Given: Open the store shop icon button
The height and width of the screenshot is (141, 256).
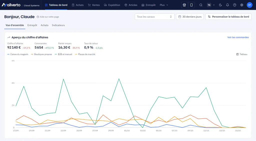Looking at the screenshot, I should coord(184,5).
